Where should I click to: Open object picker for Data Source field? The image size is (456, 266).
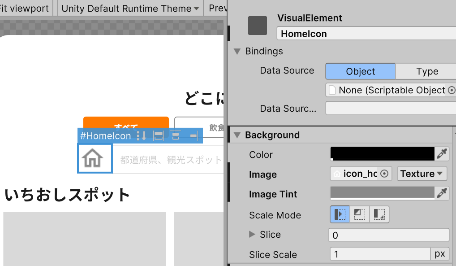click(x=451, y=90)
